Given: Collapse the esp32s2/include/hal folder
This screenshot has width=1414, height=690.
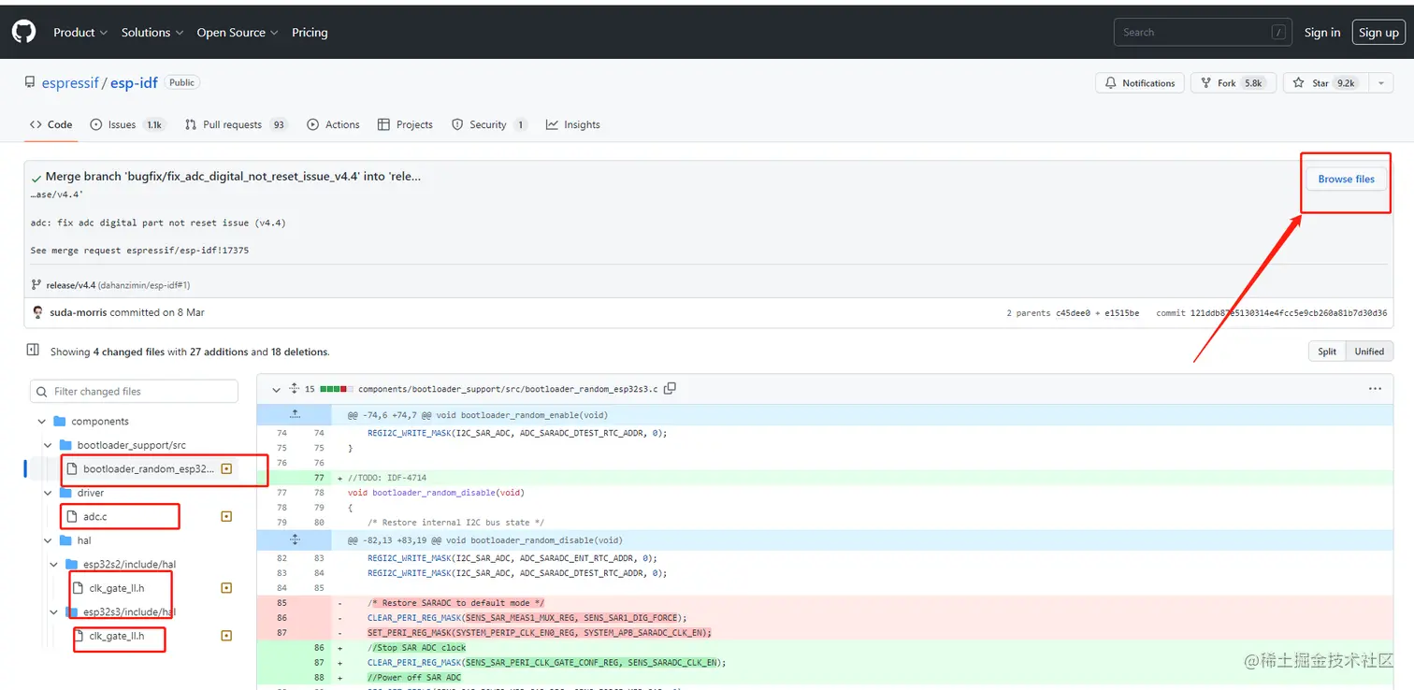Looking at the screenshot, I should pos(54,564).
